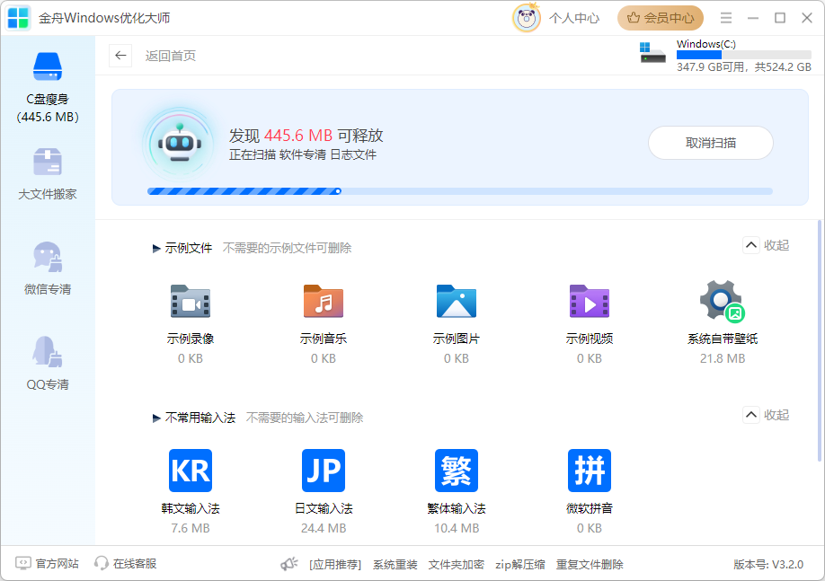Viewport: 825px width, 581px height.
Task: Select the 微软拼音 input method icon
Action: 589,471
